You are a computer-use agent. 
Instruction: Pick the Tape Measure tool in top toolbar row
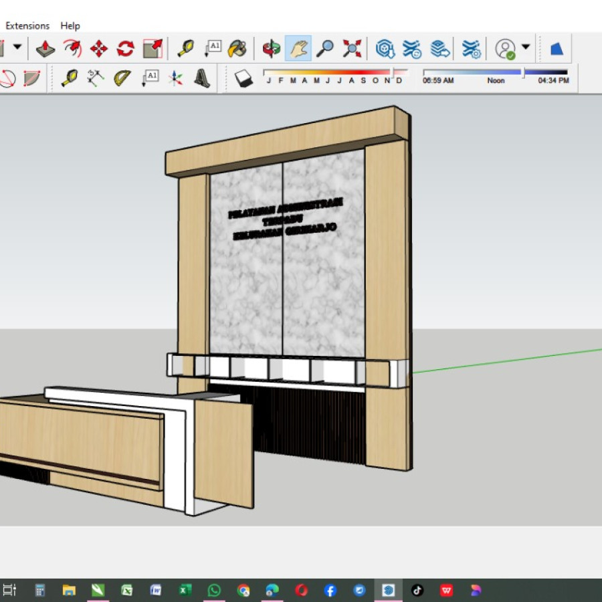tap(186, 49)
